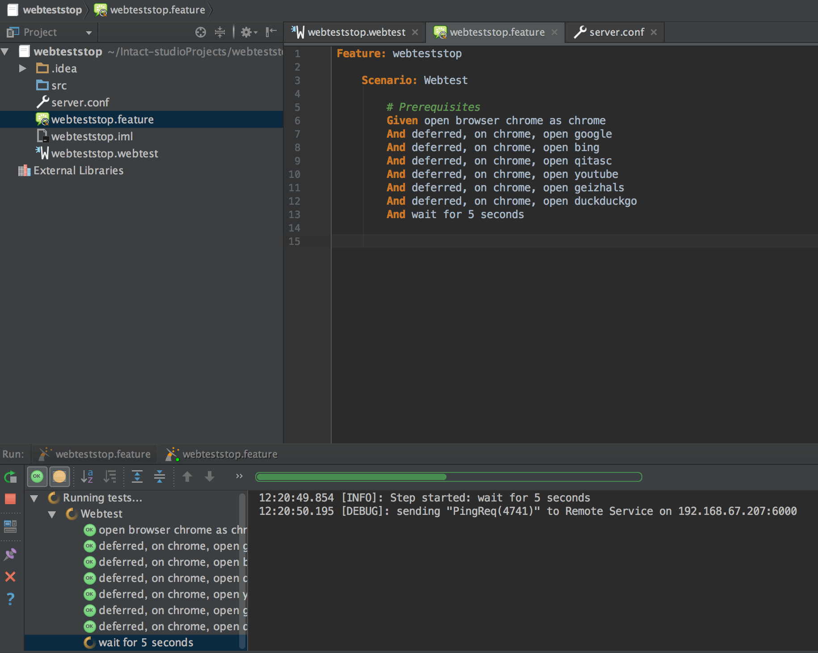Open the help question mark icon
818x653 pixels.
(10, 599)
